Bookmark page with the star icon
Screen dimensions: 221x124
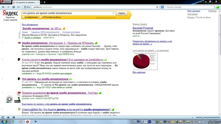(x=157, y=7)
